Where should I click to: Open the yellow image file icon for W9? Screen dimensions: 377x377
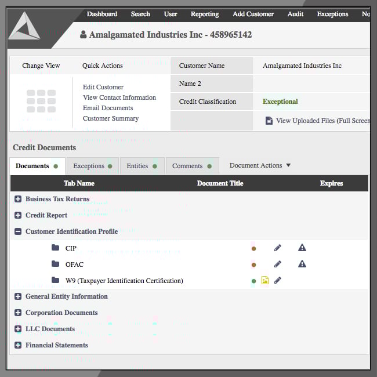click(265, 281)
